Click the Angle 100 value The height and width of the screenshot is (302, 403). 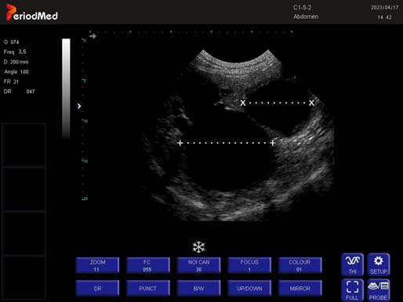point(16,72)
